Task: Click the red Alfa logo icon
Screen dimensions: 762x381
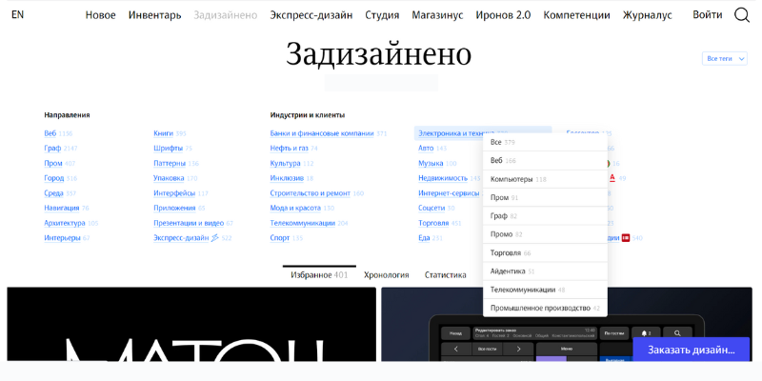Action: [x=612, y=178]
